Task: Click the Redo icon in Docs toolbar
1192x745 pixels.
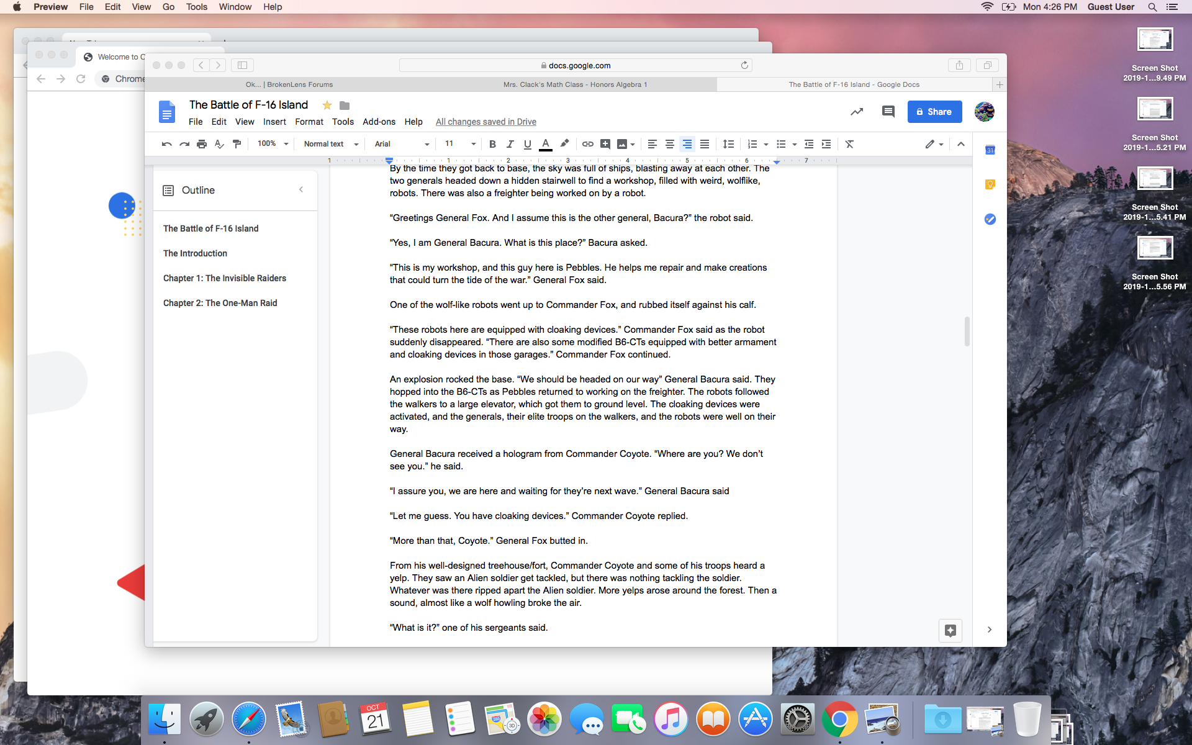Action: 184,144
